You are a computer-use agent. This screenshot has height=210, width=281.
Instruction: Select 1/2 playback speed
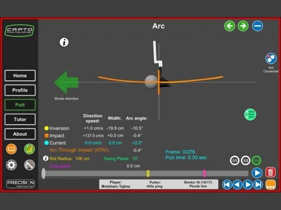pyautogui.click(x=246, y=160)
